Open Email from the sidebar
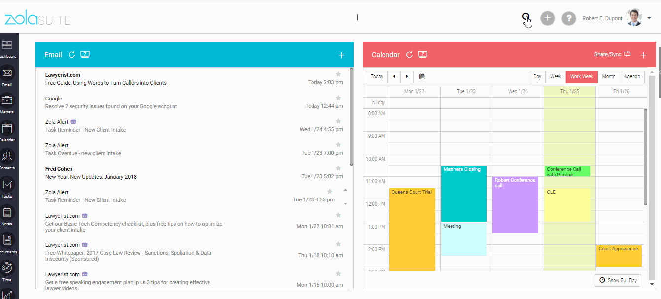This screenshot has height=299, width=661. [x=7, y=76]
